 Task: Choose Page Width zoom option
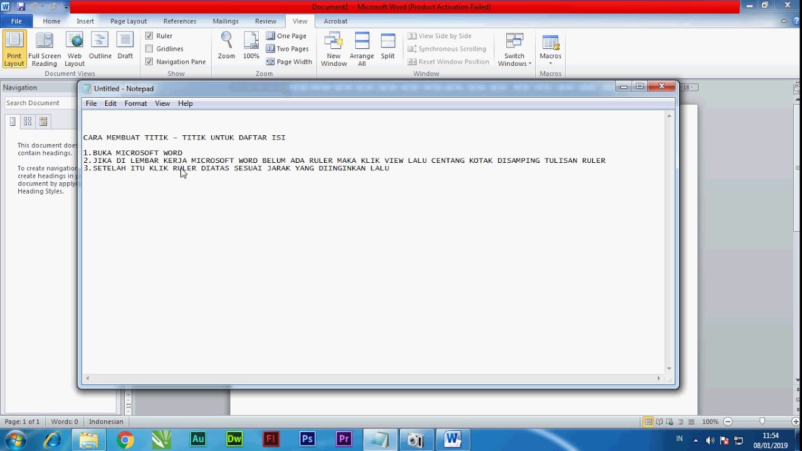click(x=289, y=62)
